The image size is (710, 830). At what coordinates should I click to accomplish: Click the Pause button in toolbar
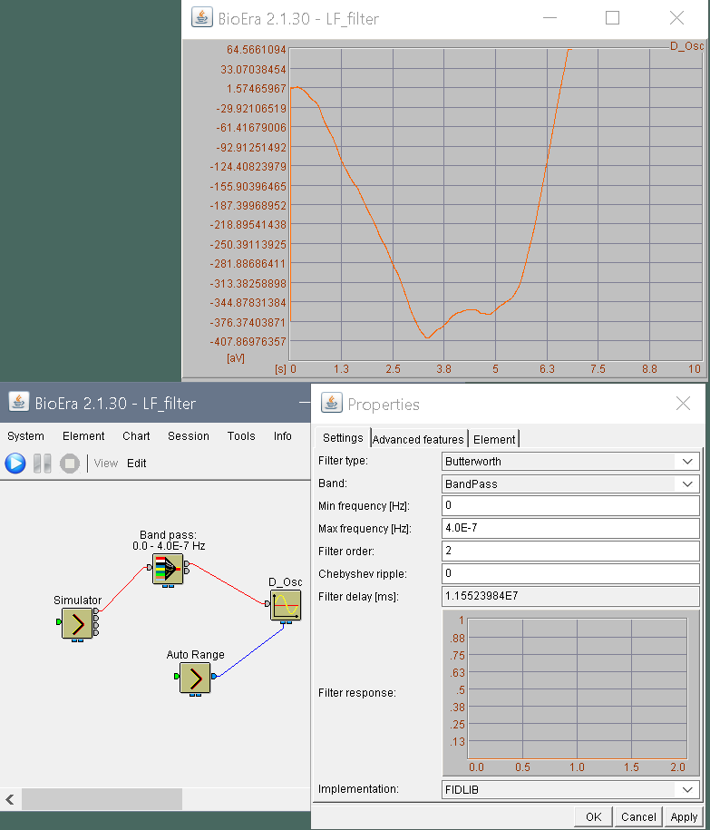43,464
